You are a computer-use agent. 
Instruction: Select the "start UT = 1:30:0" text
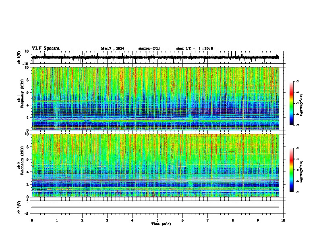195,48
